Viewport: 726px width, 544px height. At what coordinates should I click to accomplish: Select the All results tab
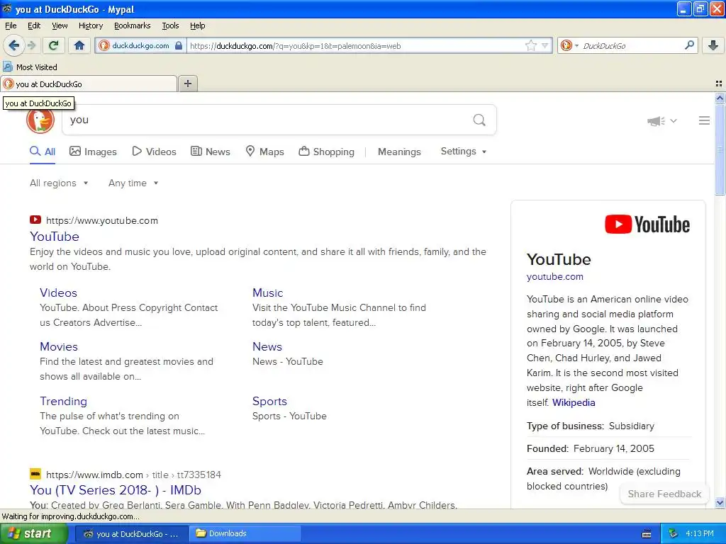click(x=43, y=152)
